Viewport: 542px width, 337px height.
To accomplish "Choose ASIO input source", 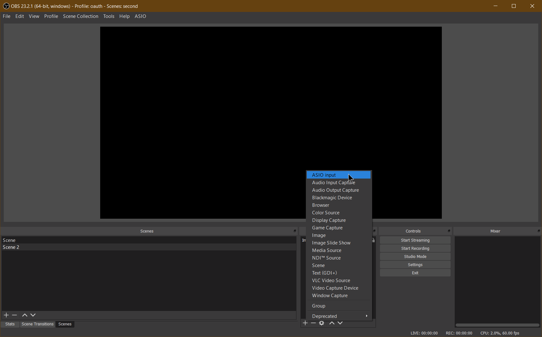I will [x=339, y=175].
